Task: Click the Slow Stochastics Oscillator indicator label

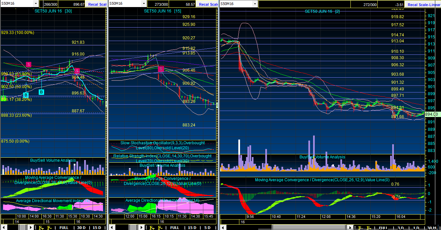Action: (x=163, y=145)
